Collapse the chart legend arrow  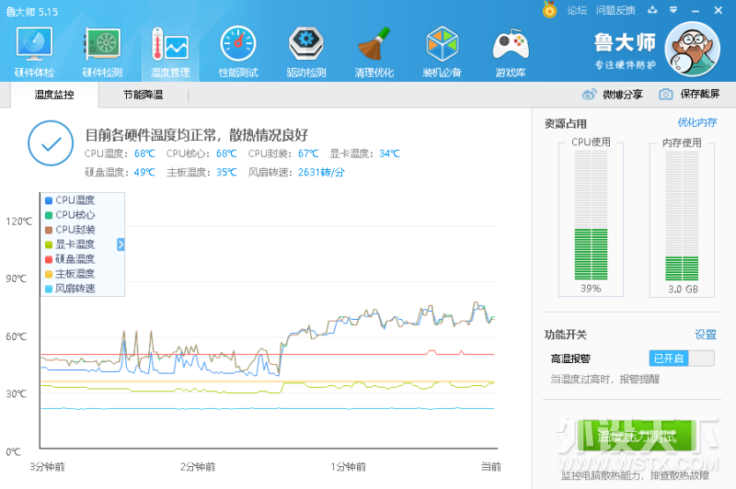tap(121, 244)
